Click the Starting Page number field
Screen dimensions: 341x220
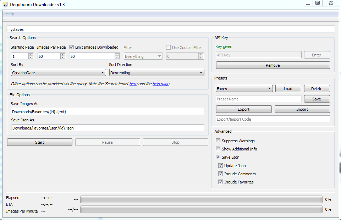pos(20,56)
